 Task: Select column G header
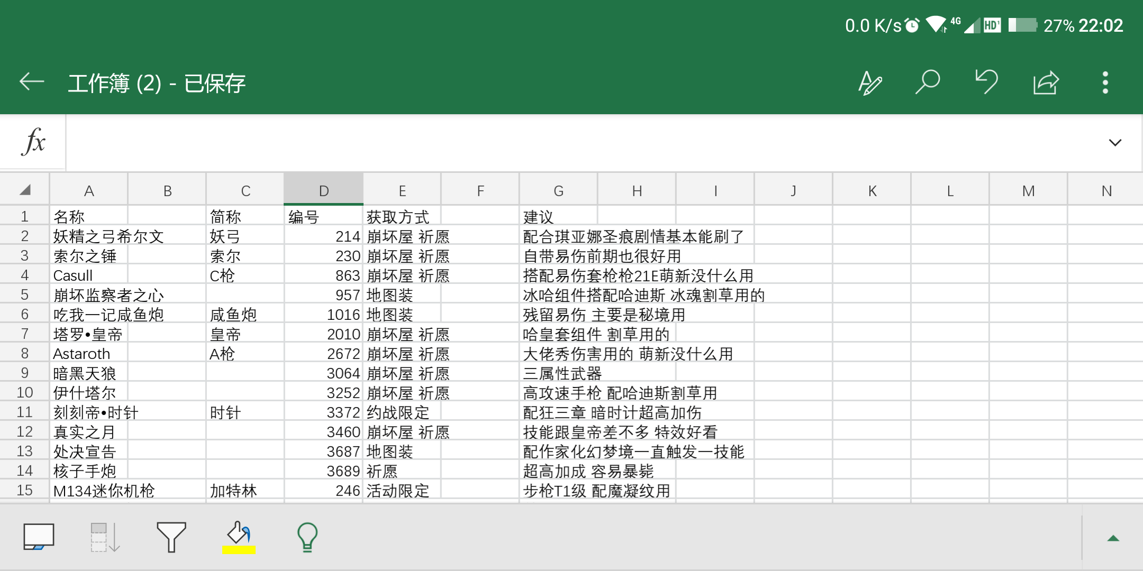coord(558,190)
